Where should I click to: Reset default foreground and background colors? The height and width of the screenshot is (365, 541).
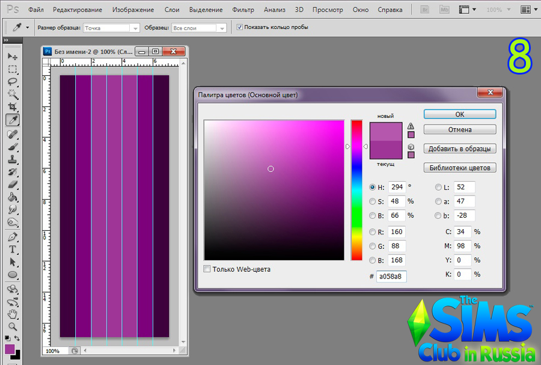tap(8, 339)
